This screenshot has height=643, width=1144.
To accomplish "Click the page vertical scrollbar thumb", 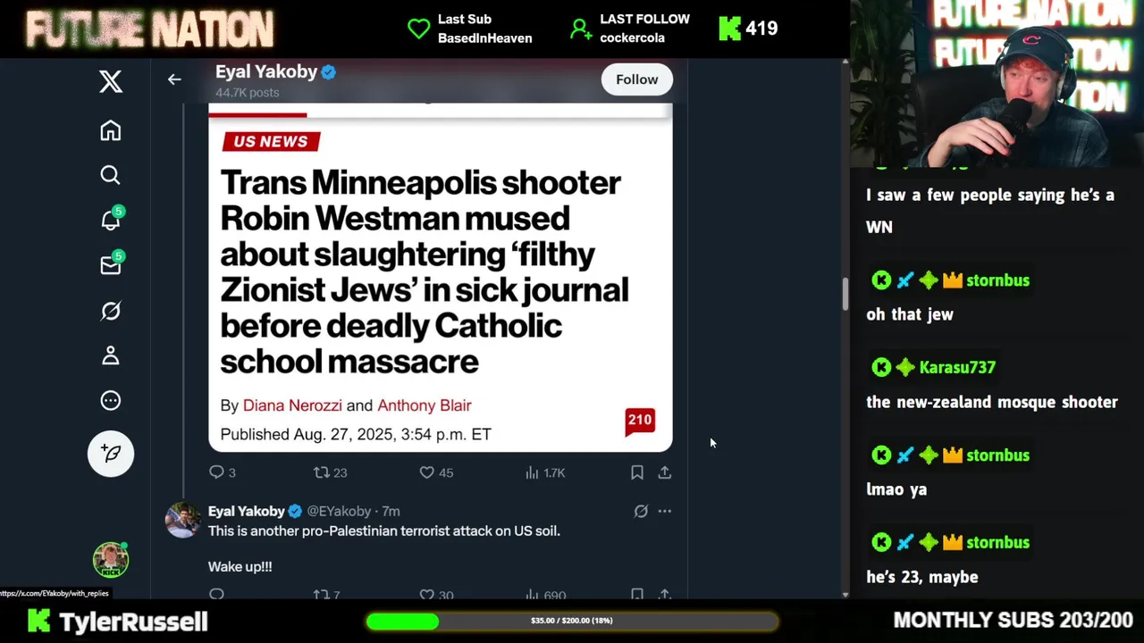I will 845,295.
